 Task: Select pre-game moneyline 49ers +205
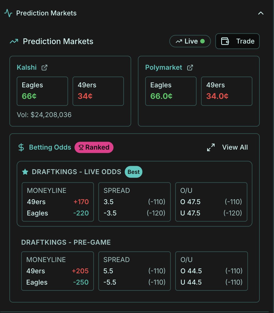pos(57,271)
